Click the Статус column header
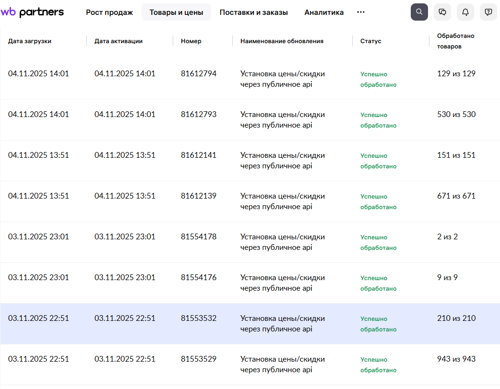Viewport: 500px width, 389px height. [370, 41]
